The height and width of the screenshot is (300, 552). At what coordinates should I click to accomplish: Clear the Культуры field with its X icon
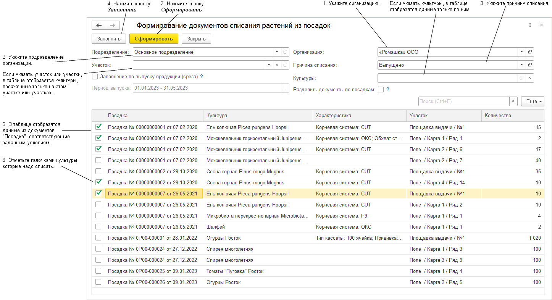click(x=529, y=78)
